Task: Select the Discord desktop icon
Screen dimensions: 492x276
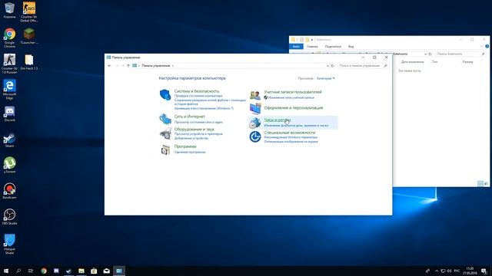Action: tap(9, 113)
